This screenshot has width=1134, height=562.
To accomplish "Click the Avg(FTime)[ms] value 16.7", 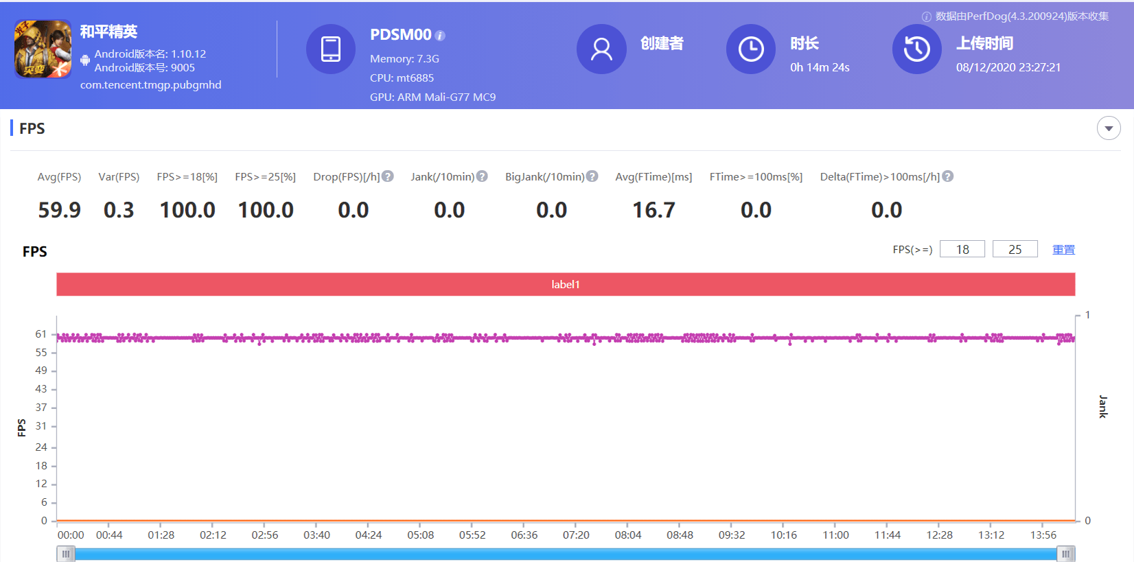I will click(x=653, y=210).
